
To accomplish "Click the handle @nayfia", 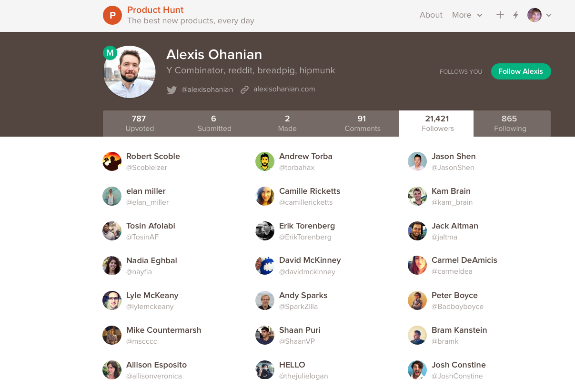I will tap(139, 272).
